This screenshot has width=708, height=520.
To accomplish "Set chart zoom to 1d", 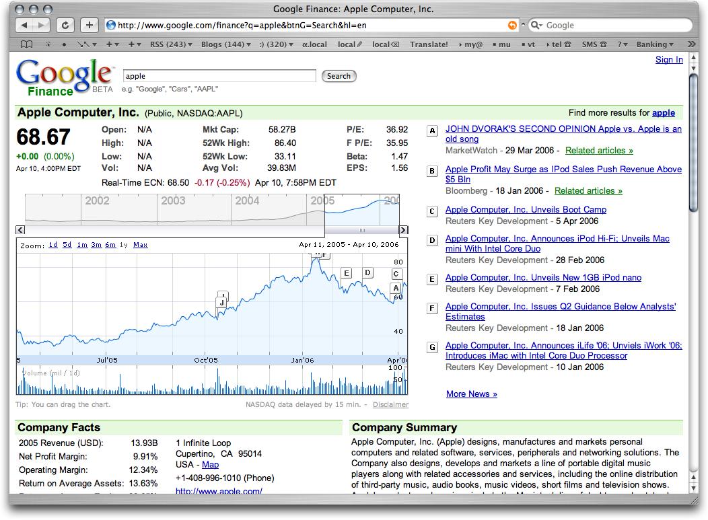I will (x=52, y=245).
